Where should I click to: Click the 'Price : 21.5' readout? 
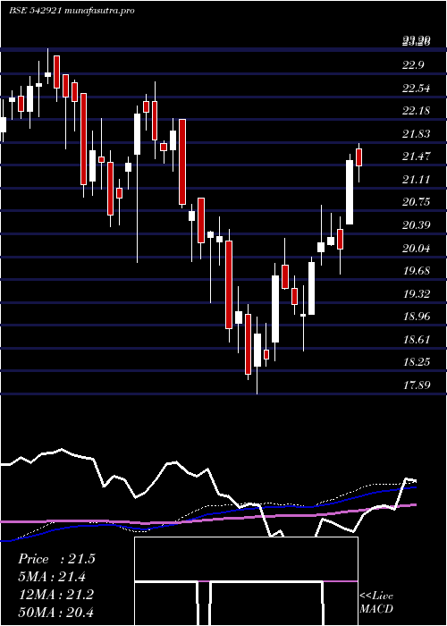tap(56, 559)
